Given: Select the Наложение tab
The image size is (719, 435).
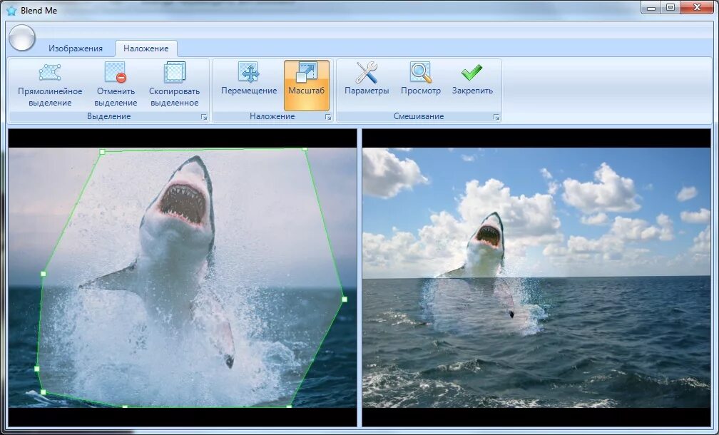Looking at the screenshot, I should (x=146, y=48).
